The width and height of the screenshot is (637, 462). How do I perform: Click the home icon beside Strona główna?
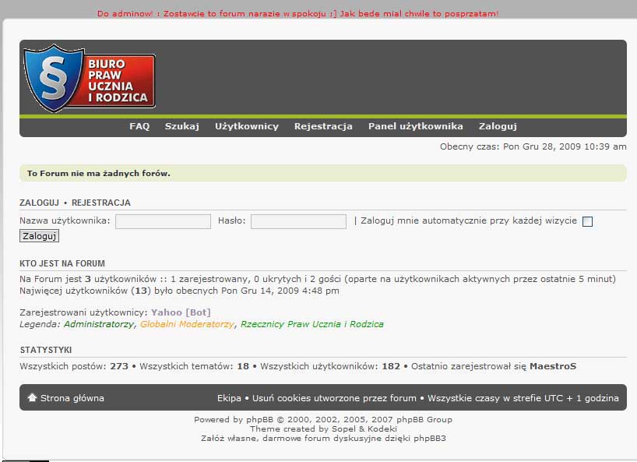[32, 397]
